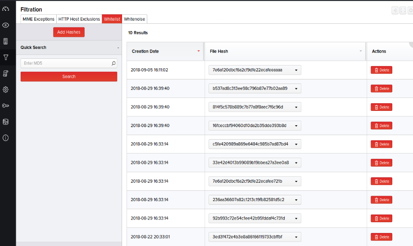Open dropdown for hash b537ad8c313ee98c796b87e77b02aa89
The height and width of the screenshot is (246, 413).
coord(296,88)
